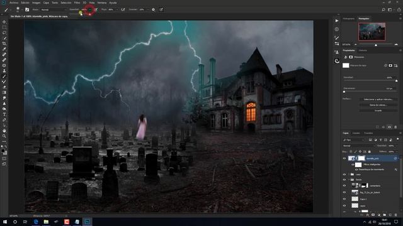Select the Zoom tool in the toolbar
Viewport: 403px width, 226px height.
[x=4, y=136]
